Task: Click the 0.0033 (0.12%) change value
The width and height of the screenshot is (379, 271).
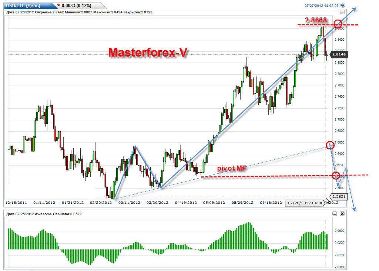Action: (x=76, y=6)
